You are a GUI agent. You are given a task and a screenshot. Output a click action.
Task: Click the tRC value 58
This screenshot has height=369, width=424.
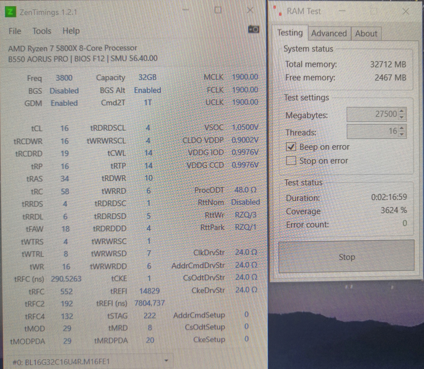click(65, 191)
